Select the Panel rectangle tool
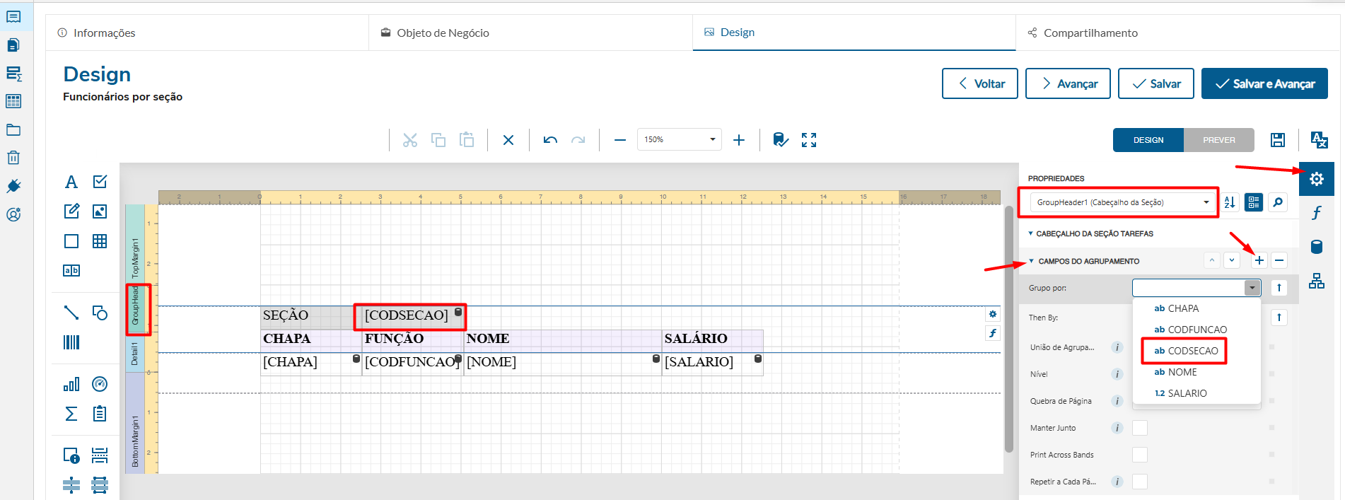1345x500 pixels. pos(71,241)
